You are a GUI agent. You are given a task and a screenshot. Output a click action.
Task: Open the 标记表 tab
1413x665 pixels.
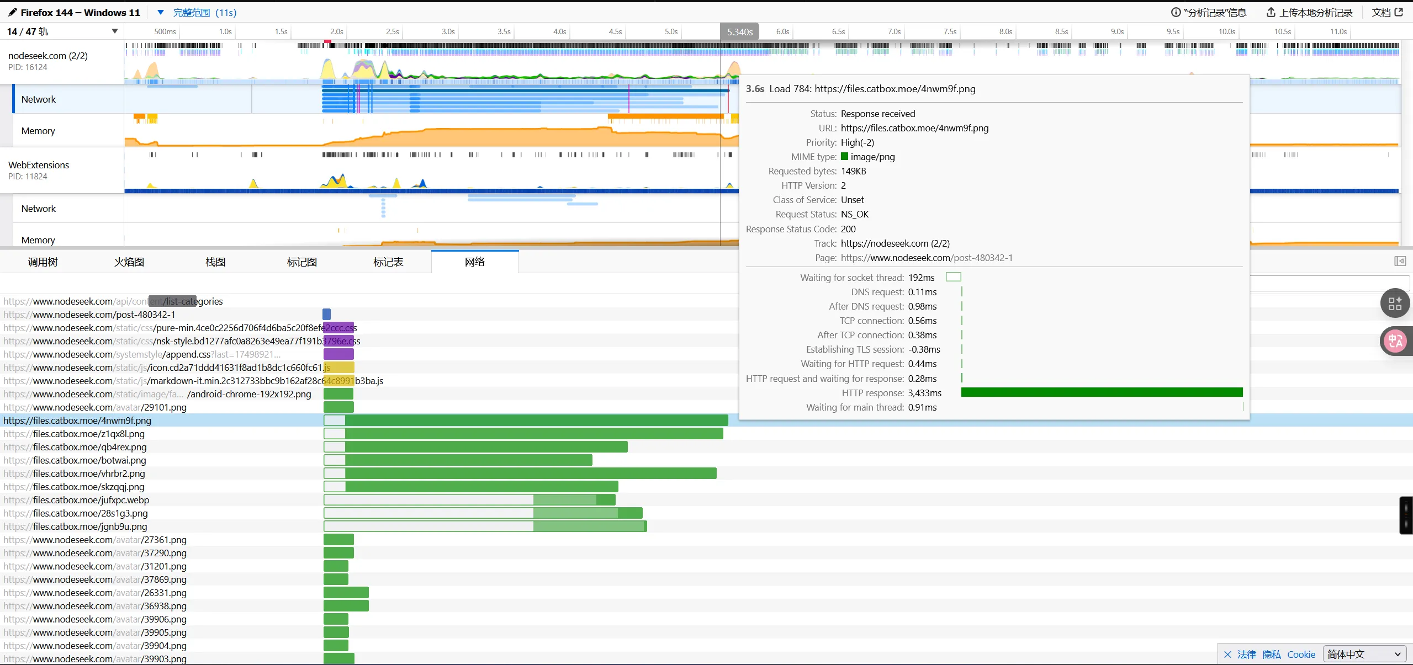click(388, 262)
